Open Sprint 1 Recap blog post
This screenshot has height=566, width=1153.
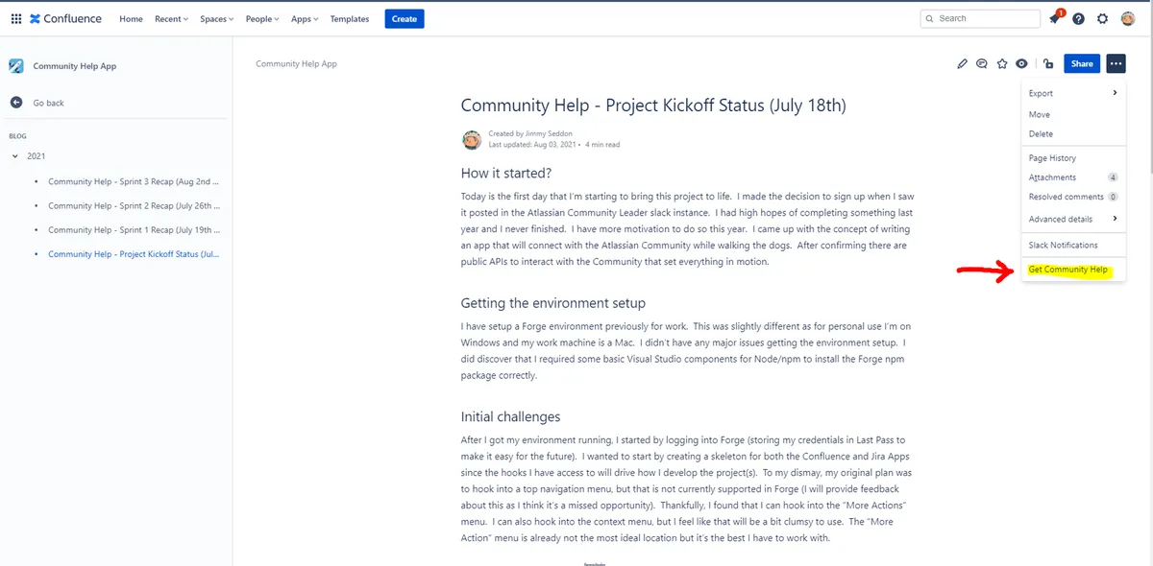(x=135, y=230)
